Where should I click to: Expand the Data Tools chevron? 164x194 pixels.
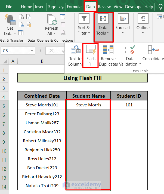pyautogui.click(x=108, y=33)
